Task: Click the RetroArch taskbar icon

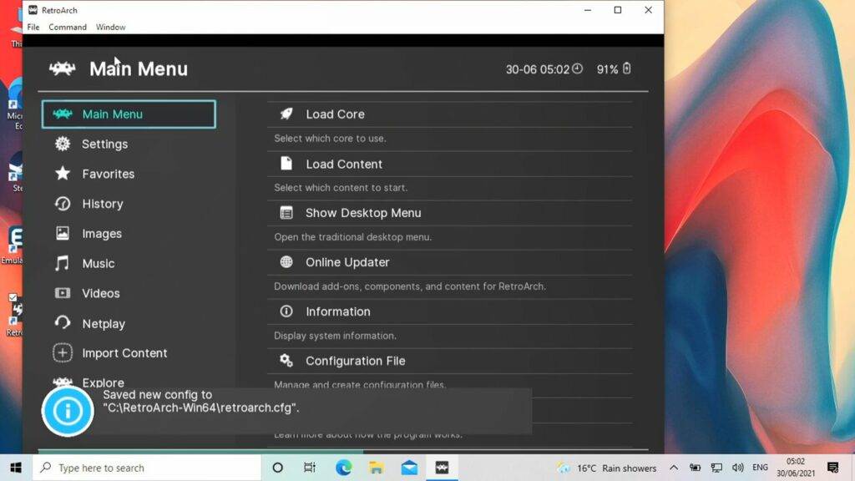Action: [x=442, y=468]
